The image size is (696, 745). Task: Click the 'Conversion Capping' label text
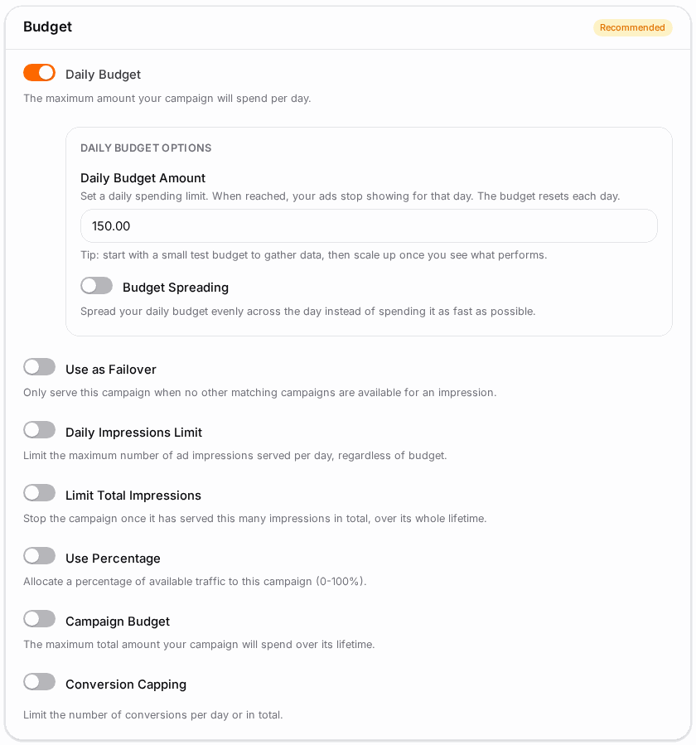click(126, 685)
